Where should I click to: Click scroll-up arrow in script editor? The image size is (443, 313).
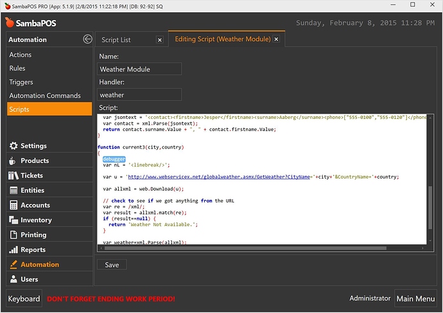click(x=430, y=118)
